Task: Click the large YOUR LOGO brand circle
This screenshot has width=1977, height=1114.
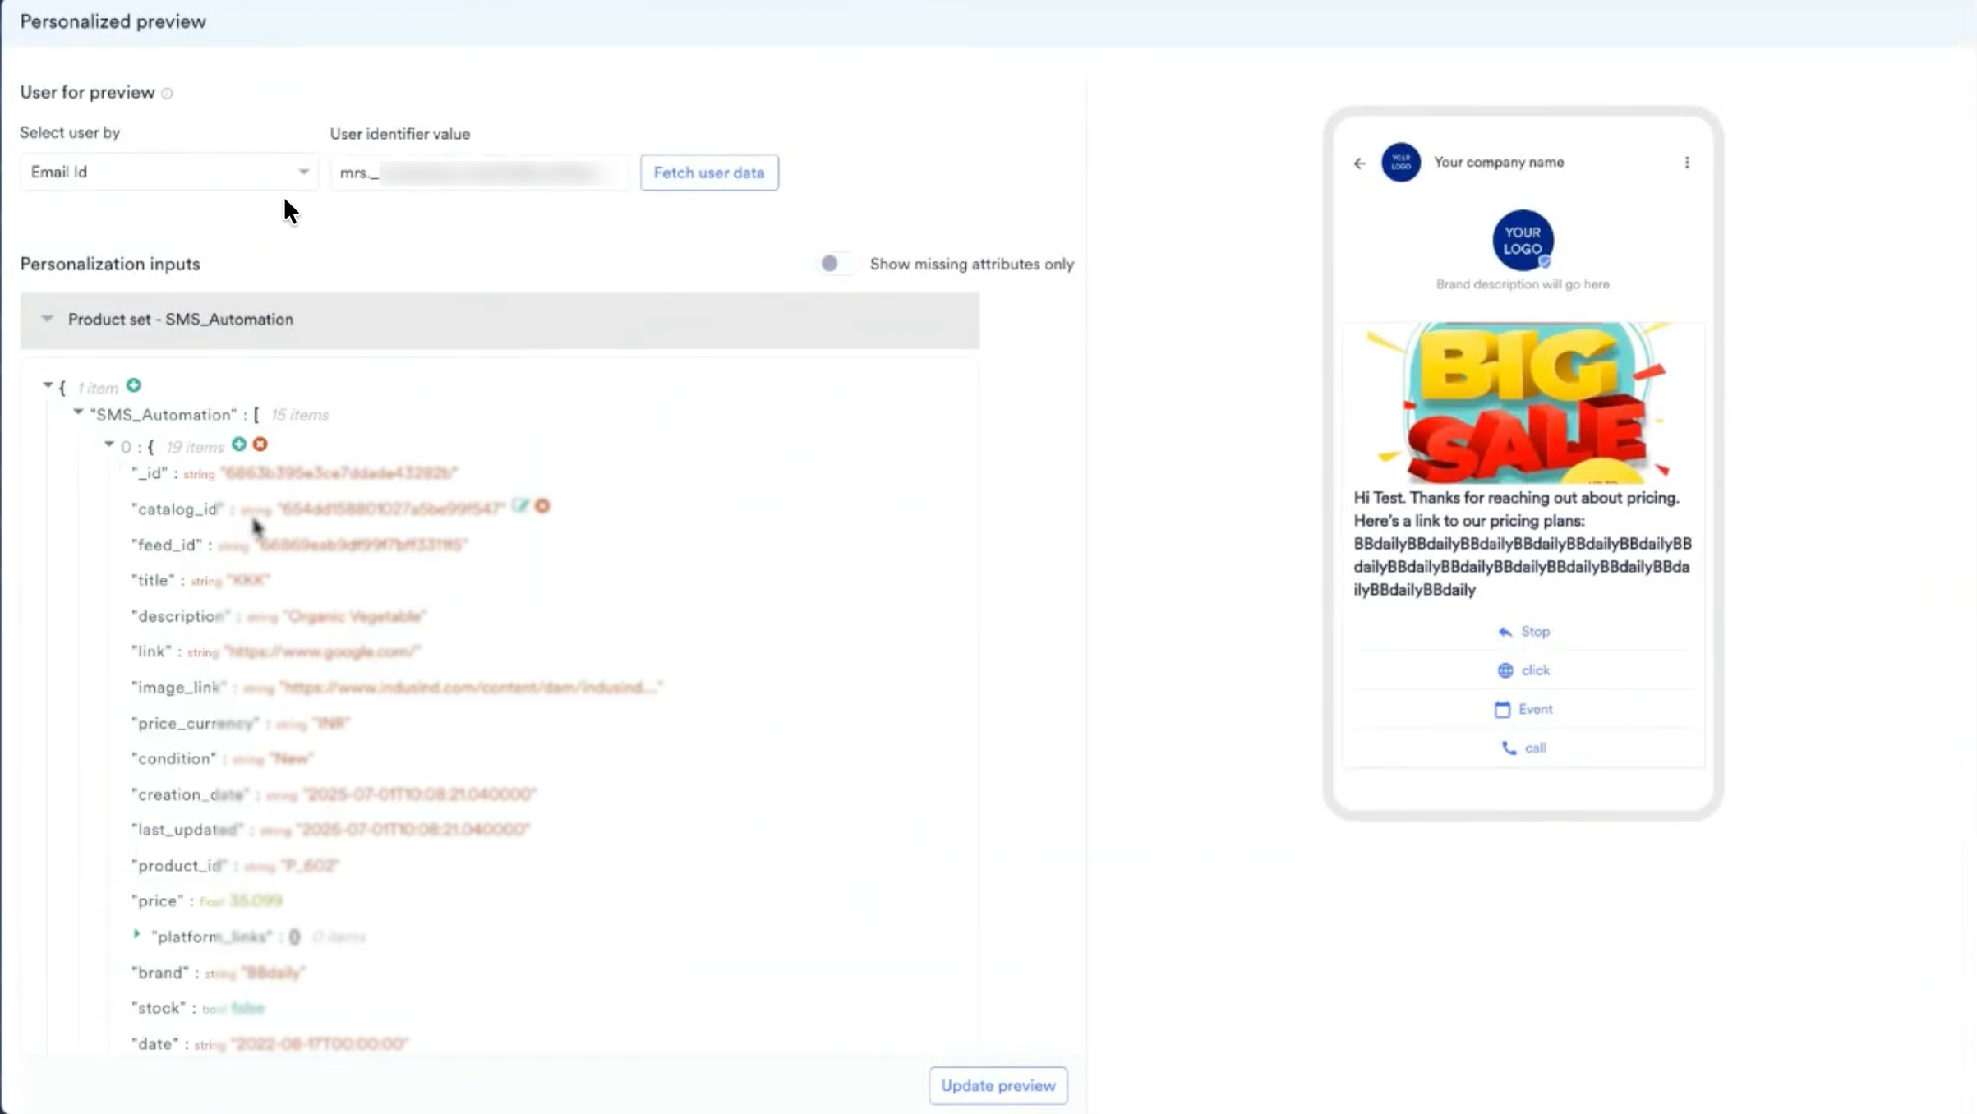Action: [1523, 241]
